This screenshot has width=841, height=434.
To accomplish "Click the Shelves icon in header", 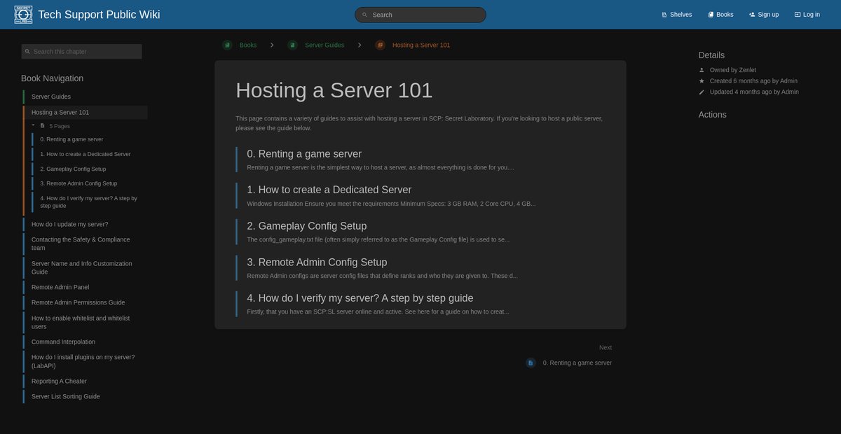I will click(664, 15).
